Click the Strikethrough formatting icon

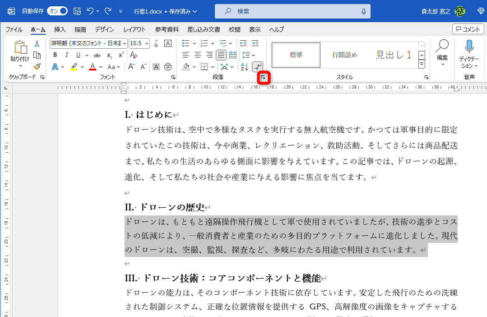pos(97,55)
